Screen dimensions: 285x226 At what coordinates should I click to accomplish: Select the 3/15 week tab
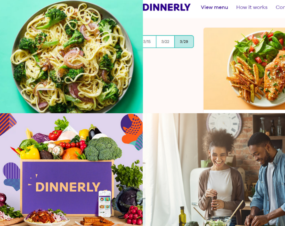[149, 42]
